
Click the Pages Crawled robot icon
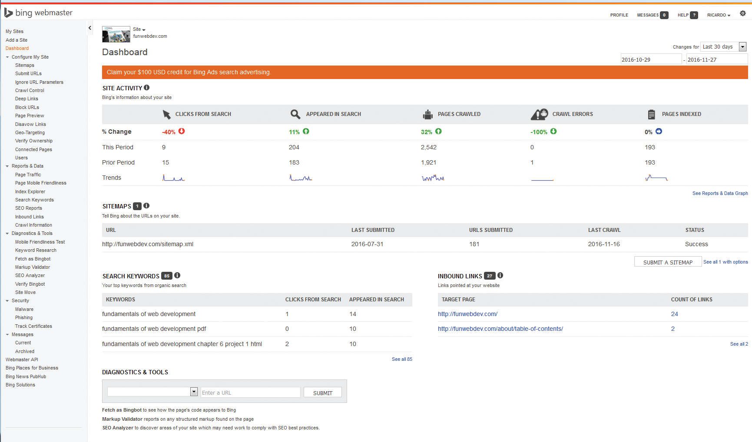click(x=428, y=114)
